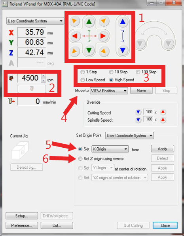This screenshot has height=236, width=184.
Task: Click the A axis deg field
Action: (32, 63)
